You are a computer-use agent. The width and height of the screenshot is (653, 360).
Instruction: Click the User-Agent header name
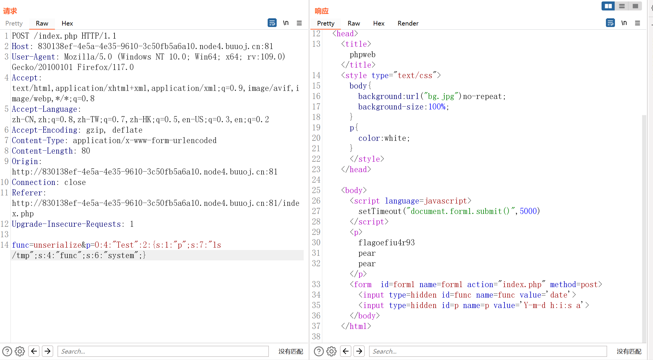[x=33, y=57]
